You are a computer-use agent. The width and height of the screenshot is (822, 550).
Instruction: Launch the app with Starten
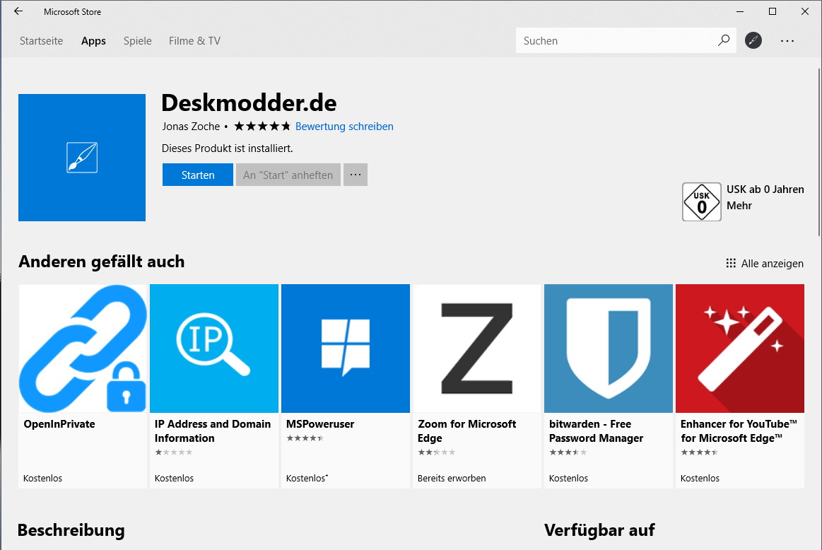point(198,175)
